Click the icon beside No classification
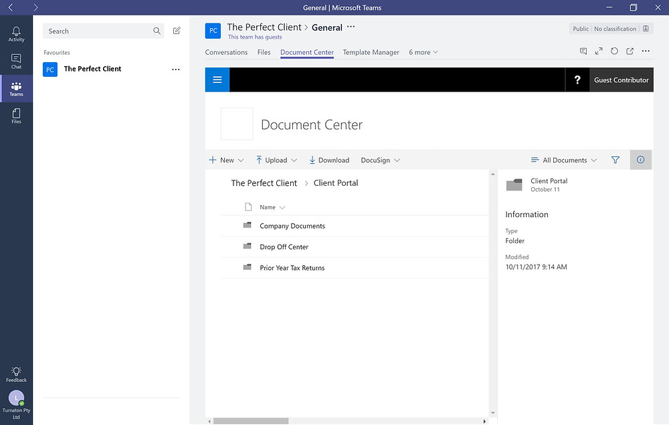Image resolution: width=669 pixels, height=425 pixels. [x=646, y=29]
